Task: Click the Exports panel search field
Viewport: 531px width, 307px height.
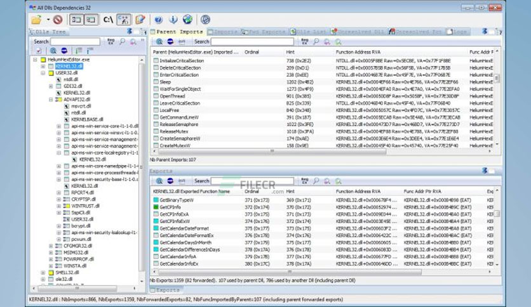Action: 252,181
